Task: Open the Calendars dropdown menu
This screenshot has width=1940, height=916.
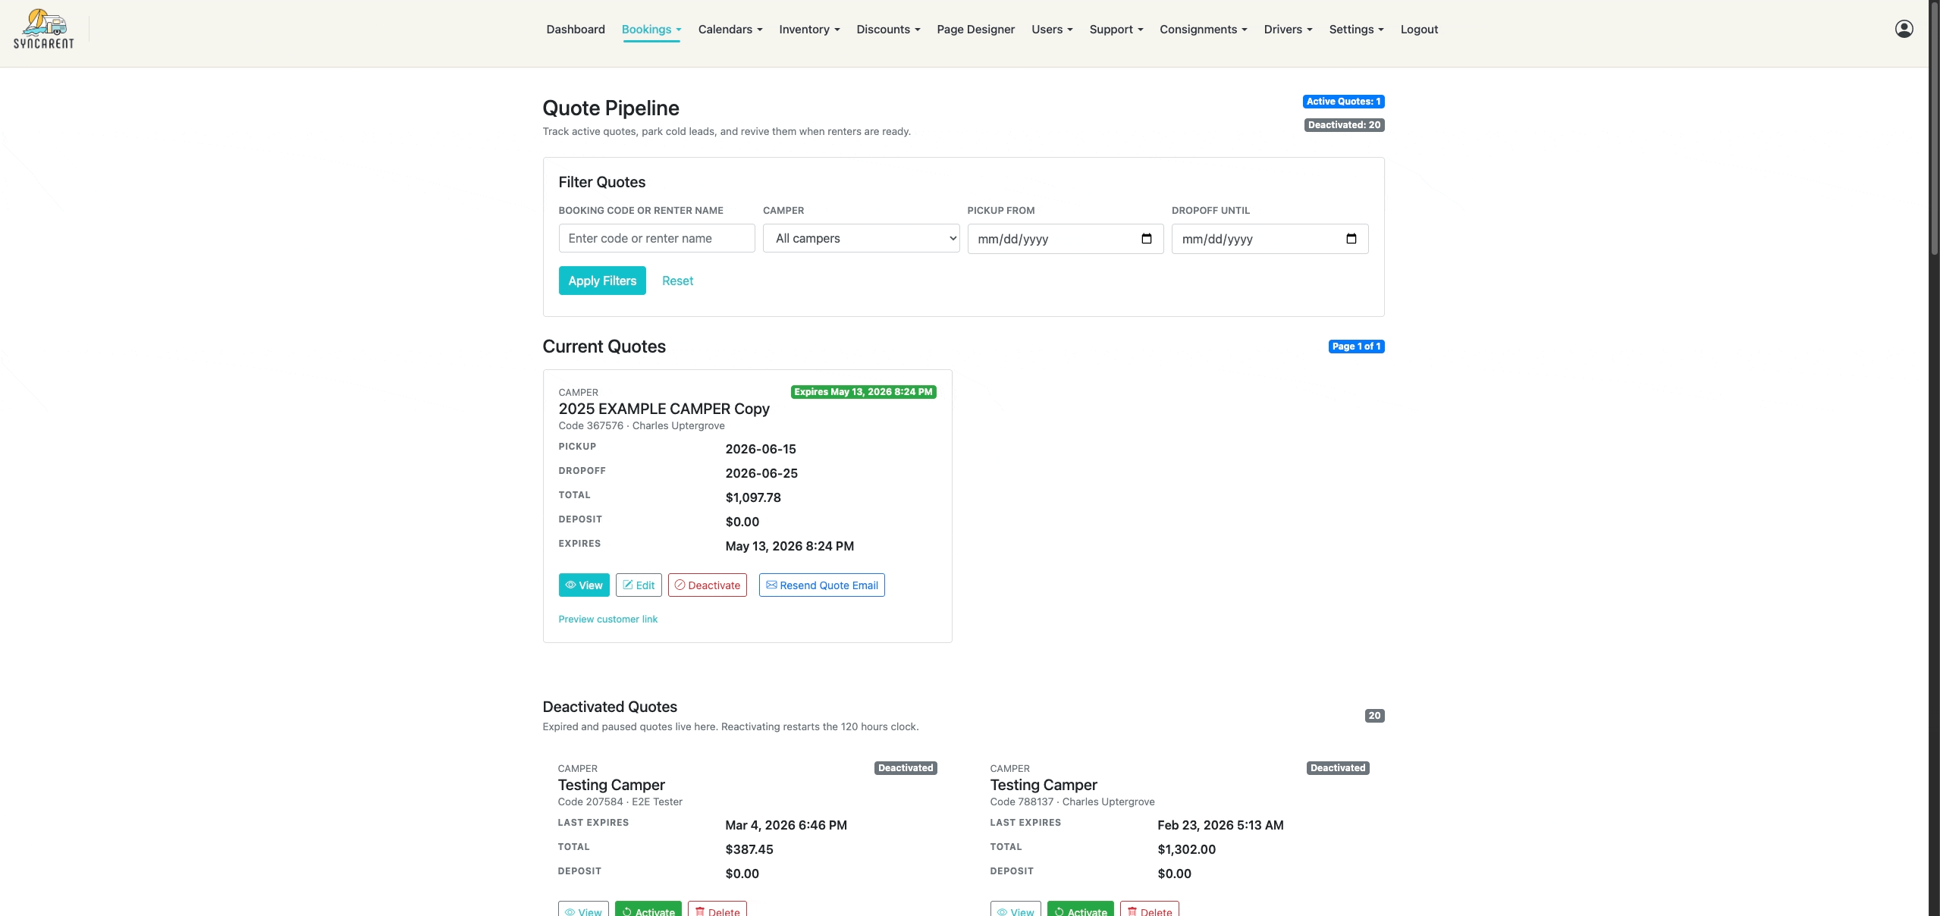Action: click(x=730, y=30)
